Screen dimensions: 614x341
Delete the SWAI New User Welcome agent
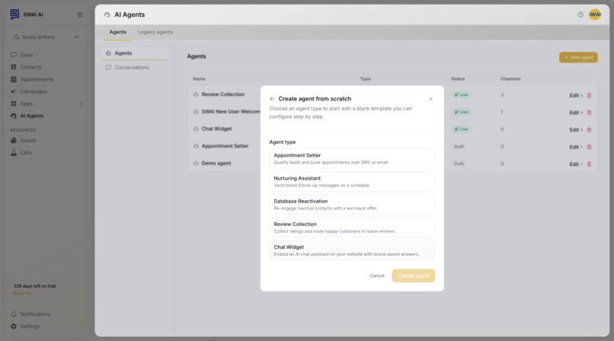point(589,113)
